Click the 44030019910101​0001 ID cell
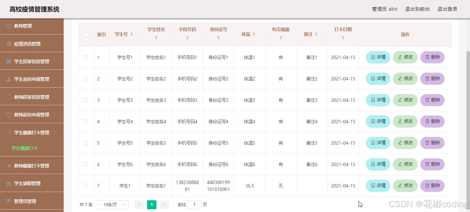Screen dimensions: 470x212 pos(218,186)
